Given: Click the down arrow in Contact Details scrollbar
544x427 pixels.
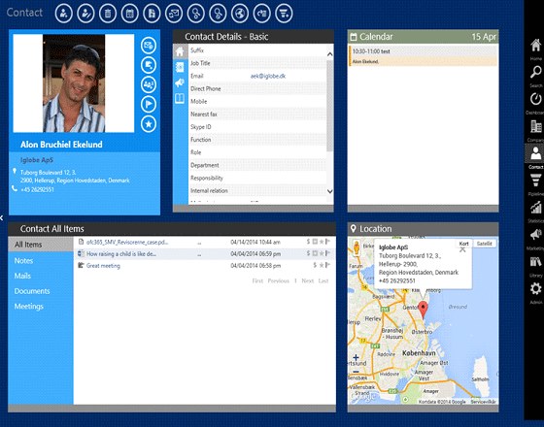Looking at the screenshot, I should 330,191.
